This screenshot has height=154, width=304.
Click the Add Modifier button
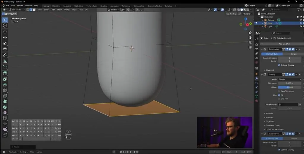point(282,44)
